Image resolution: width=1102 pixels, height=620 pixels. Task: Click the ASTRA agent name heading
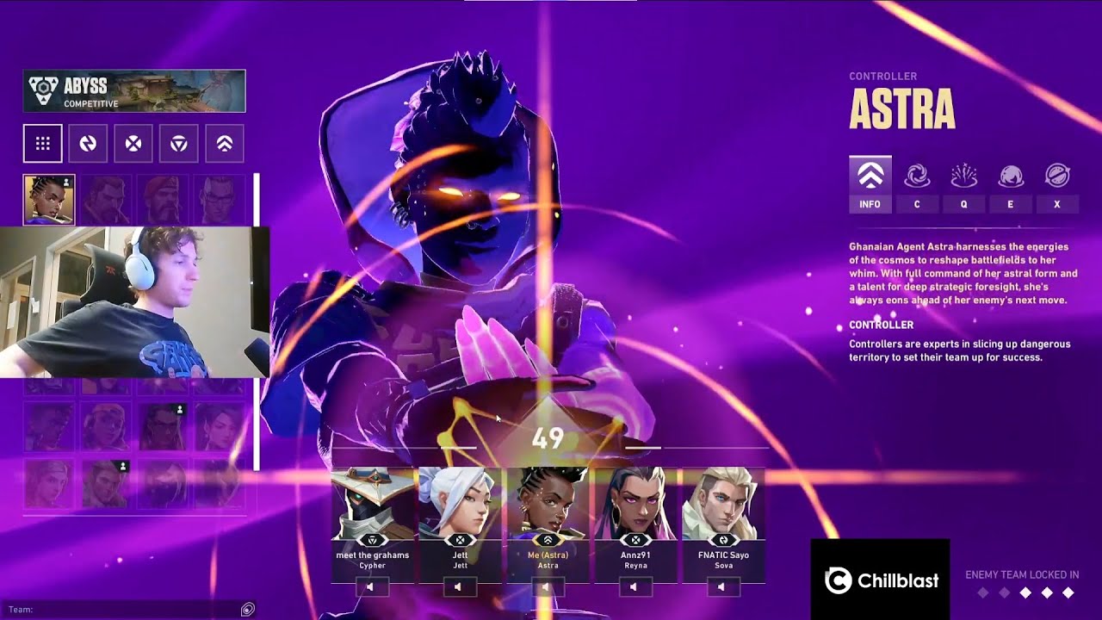tap(902, 109)
